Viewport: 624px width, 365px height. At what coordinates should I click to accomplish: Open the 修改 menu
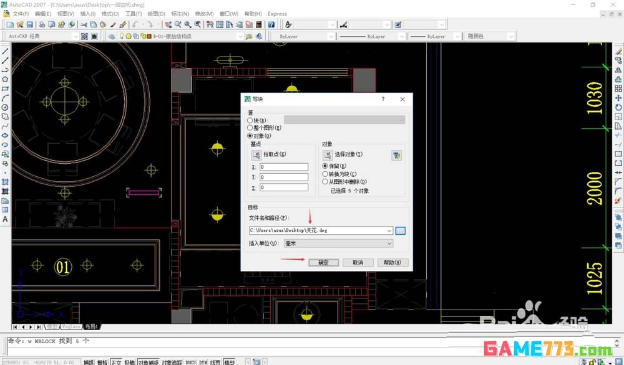click(205, 13)
